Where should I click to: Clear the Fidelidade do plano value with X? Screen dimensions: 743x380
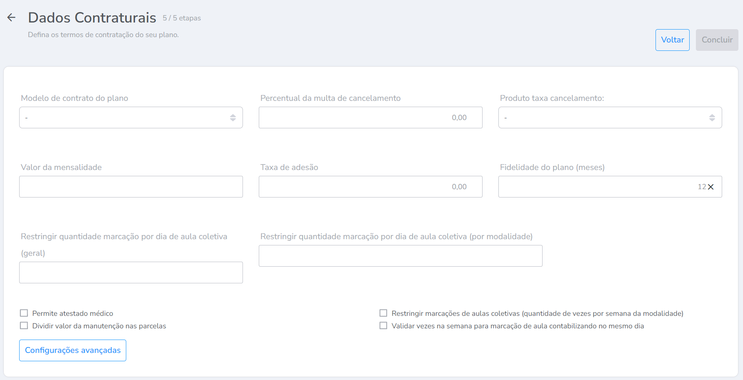click(x=711, y=187)
